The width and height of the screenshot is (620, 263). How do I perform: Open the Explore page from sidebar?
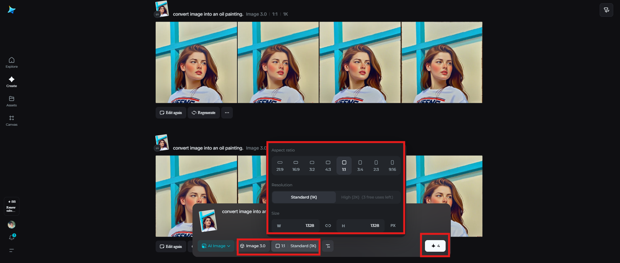coord(12,63)
